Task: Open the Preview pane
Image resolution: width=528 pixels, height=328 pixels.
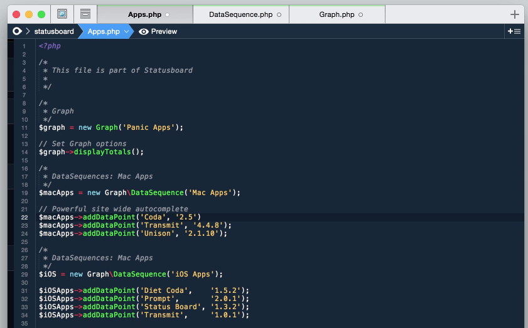Action: (164, 31)
